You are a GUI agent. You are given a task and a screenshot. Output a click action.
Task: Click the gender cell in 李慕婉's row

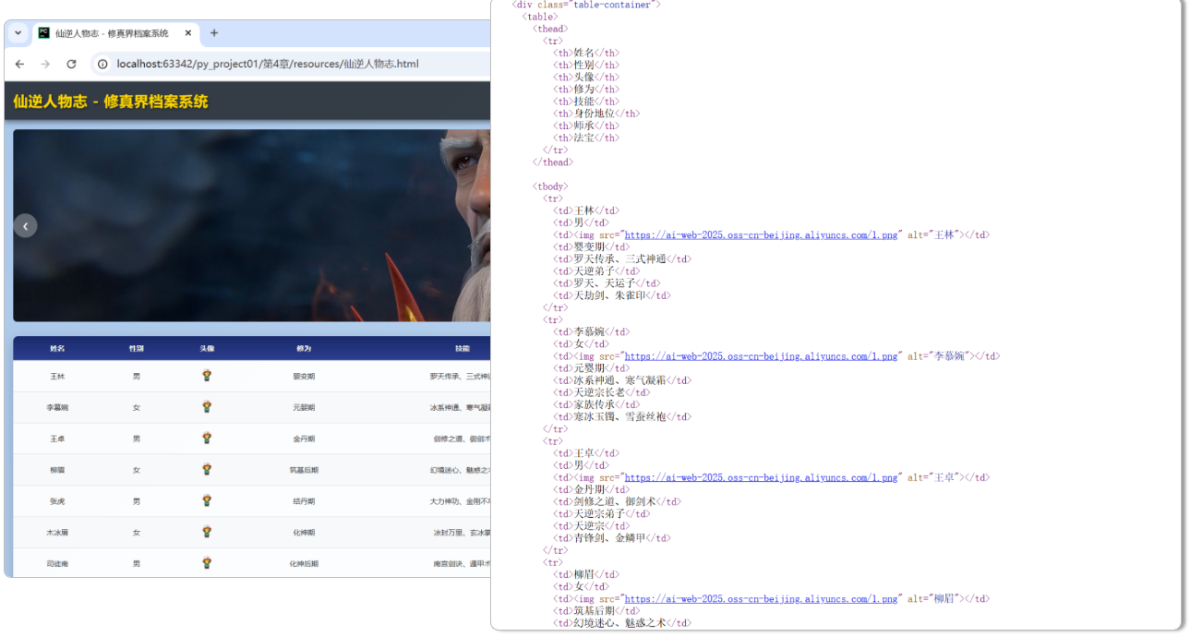[137, 407]
